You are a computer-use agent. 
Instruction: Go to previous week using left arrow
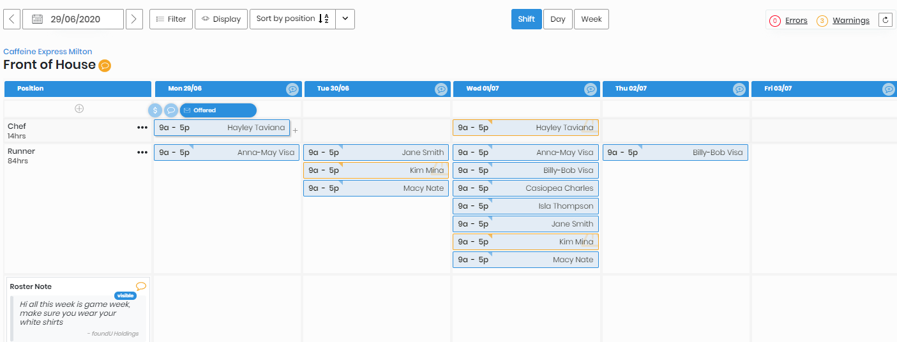(12, 19)
